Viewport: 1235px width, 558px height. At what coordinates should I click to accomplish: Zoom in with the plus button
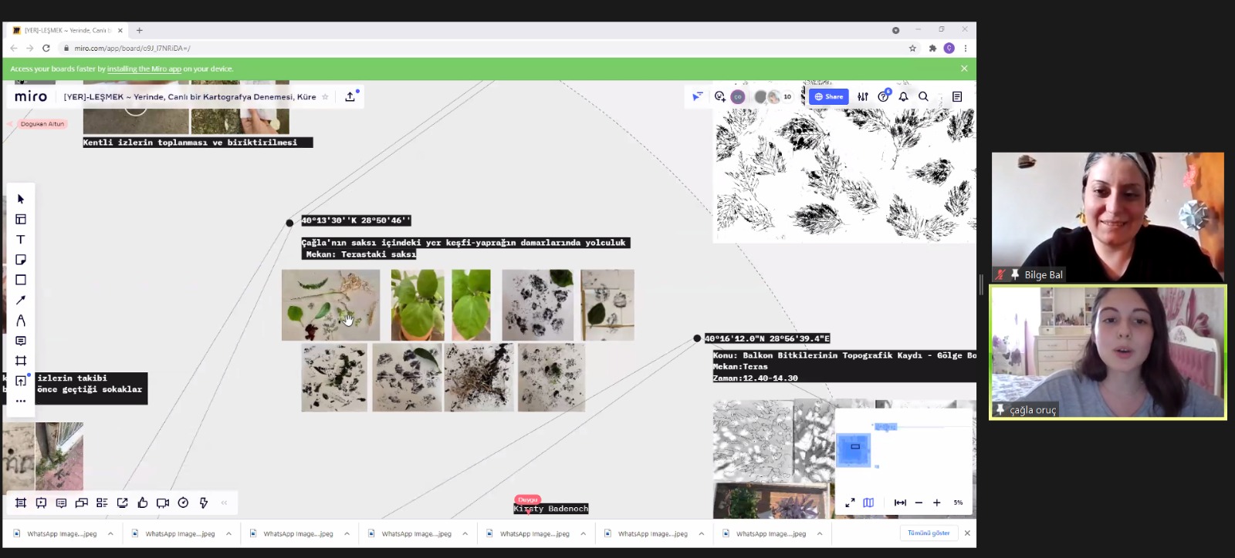(x=937, y=503)
